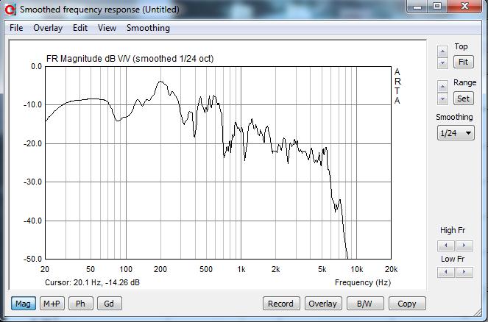
Task: Open the File menu
Action: (x=16, y=28)
